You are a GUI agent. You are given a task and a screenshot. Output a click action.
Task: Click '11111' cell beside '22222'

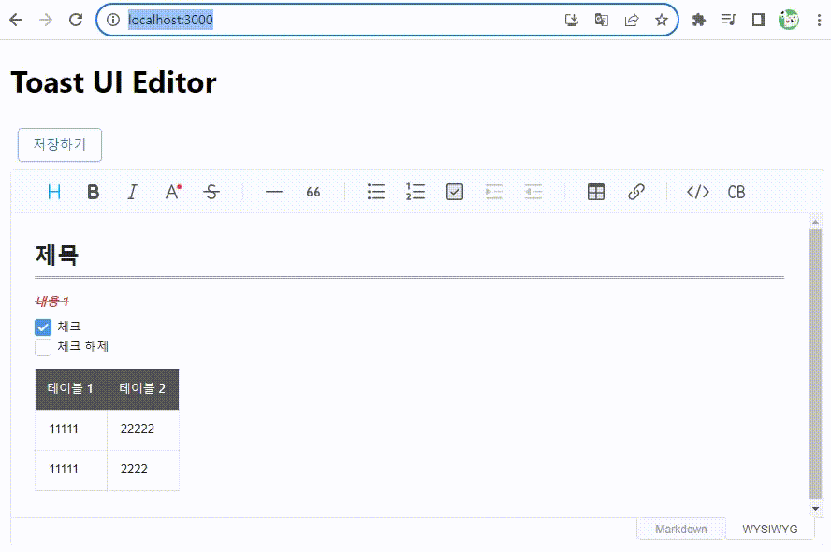tap(71, 429)
